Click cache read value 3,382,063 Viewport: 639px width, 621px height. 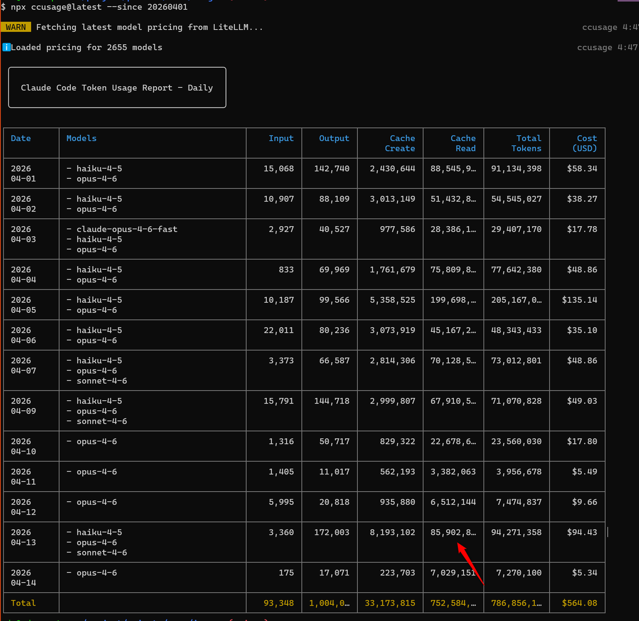[453, 472]
